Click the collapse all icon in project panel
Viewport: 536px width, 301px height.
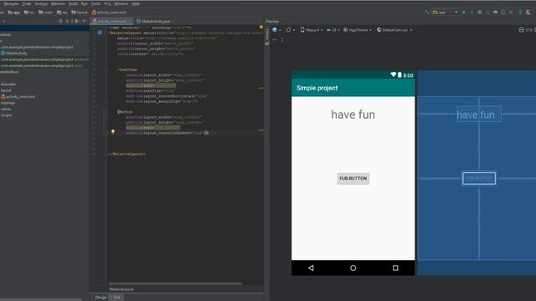tap(68, 21)
